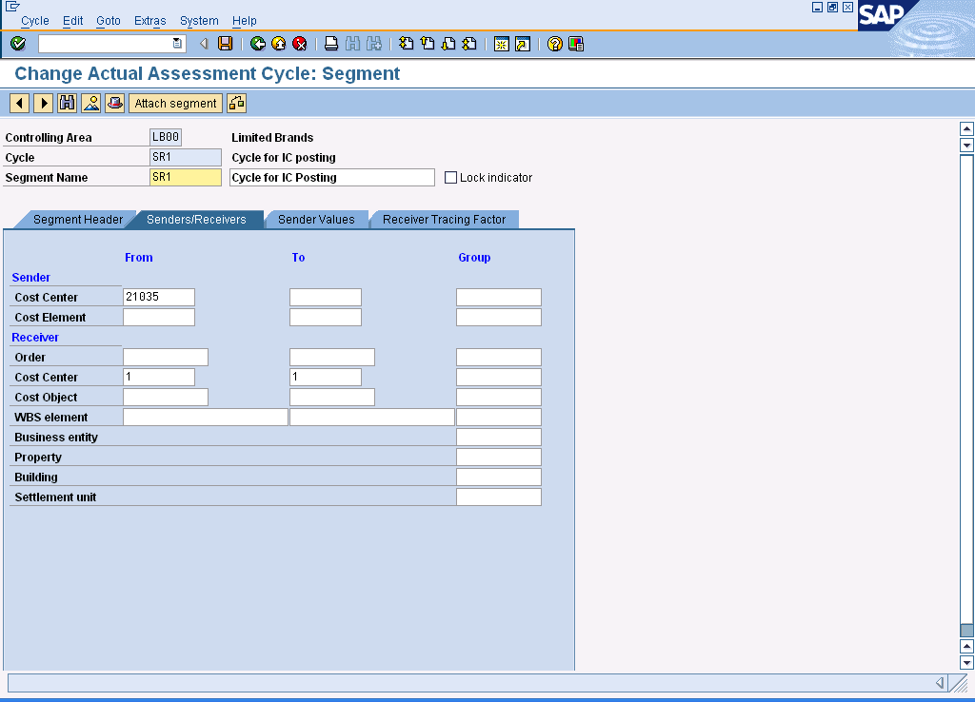
Task: Go to previous segment arrow button
Action: point(20,103)
